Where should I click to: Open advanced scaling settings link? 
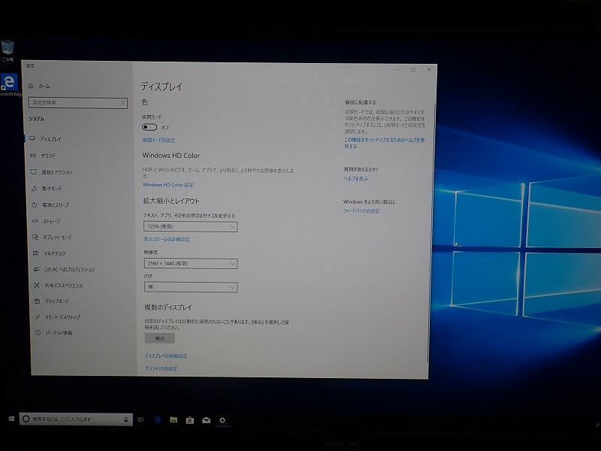167,239
